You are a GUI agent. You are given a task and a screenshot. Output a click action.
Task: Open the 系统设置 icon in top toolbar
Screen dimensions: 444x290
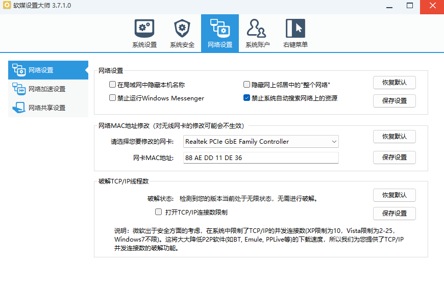point(144,29)
